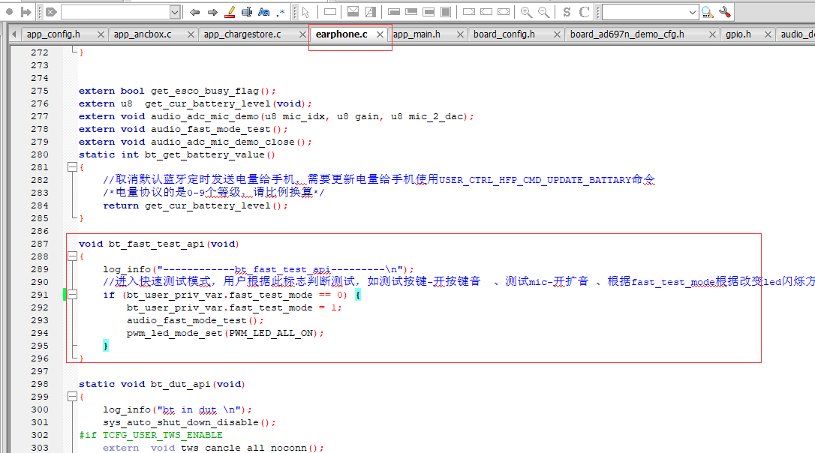
Task: Click the zoom out magnifier
Action: [x=543, y=12]
